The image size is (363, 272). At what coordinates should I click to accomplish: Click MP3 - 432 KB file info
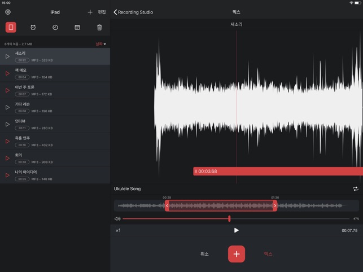[x=42, y=145]
